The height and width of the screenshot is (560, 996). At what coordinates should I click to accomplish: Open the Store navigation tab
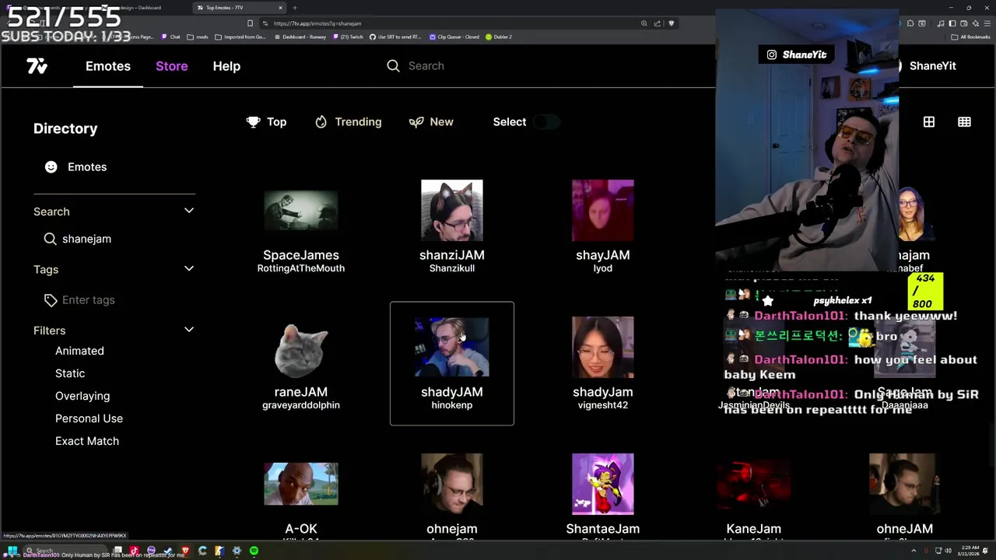[171, 66]
